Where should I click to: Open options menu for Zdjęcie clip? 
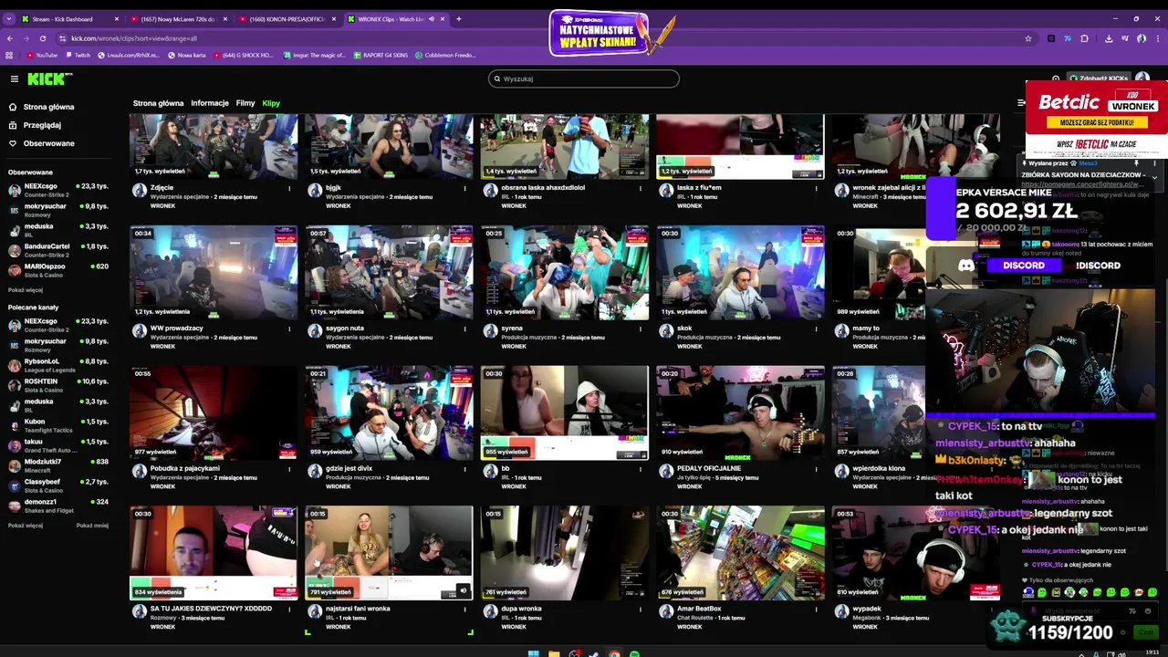[x=289, y=189]
